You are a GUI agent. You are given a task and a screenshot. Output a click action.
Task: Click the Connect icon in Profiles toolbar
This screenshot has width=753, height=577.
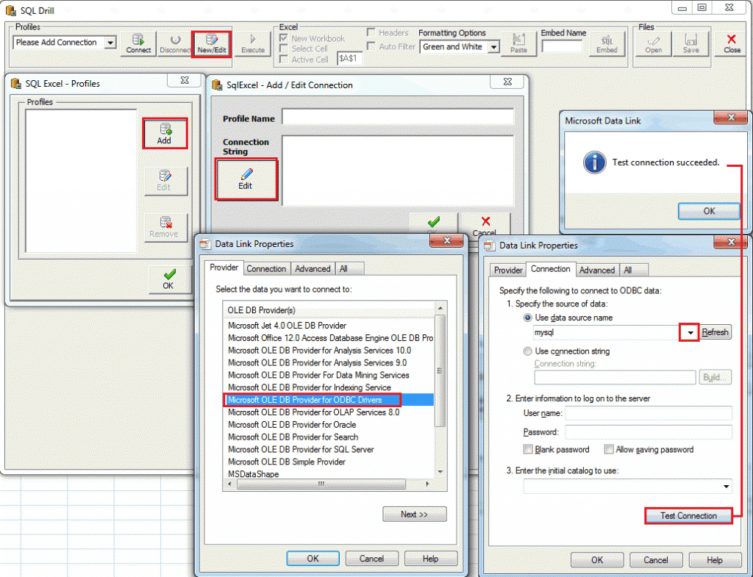tap(138, 43)
